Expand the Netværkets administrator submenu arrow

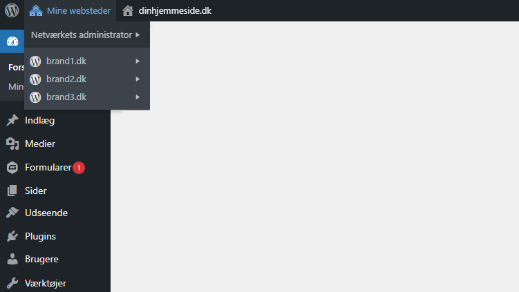tap(138, 35)
